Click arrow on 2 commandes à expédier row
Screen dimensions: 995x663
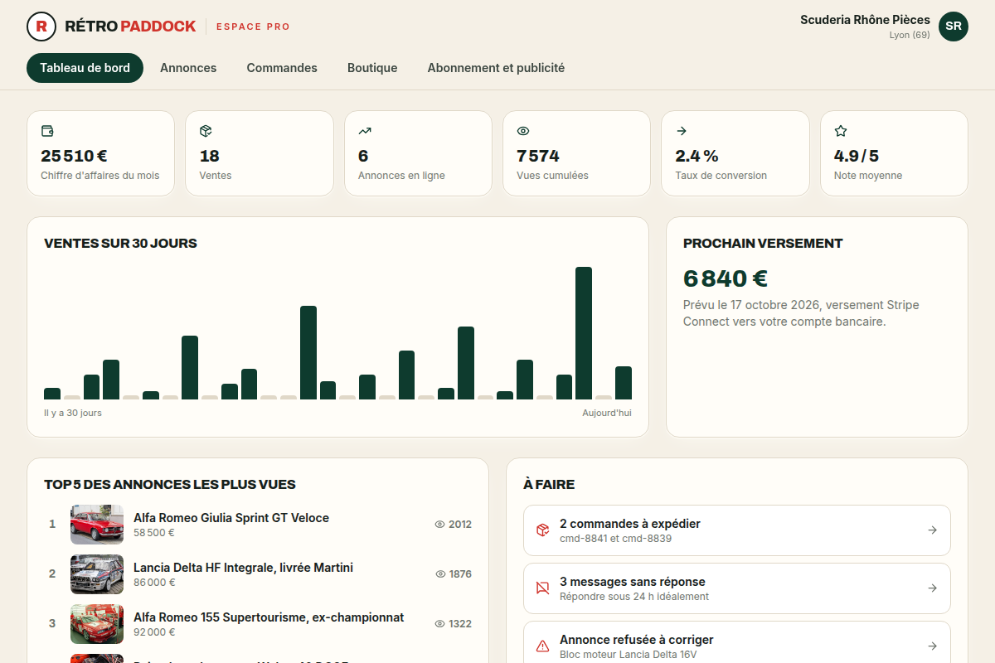(932, 530)
